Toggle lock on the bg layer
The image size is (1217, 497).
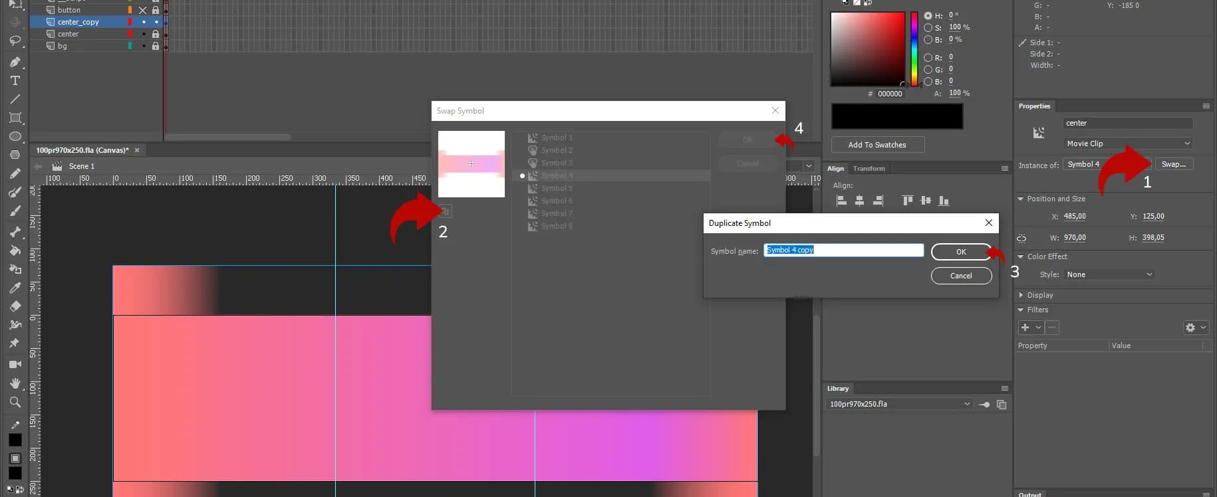(156, 46)
